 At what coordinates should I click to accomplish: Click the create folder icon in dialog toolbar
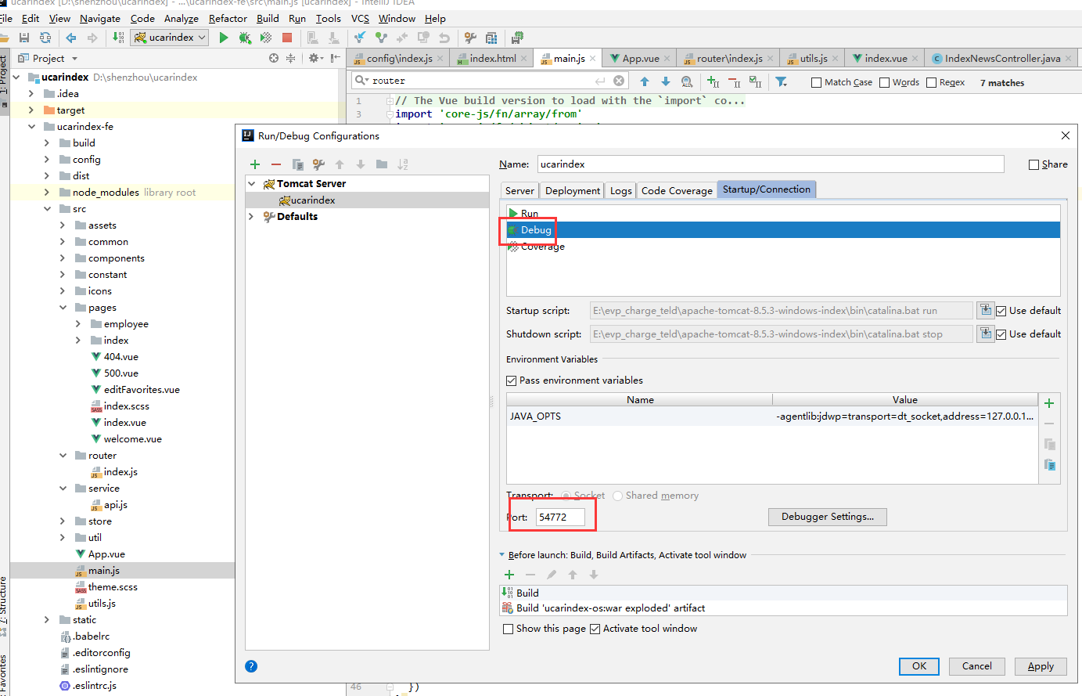pos(382,164)
